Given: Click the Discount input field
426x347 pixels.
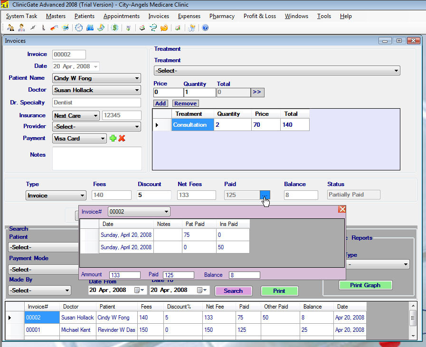Looking at the screenshot, I should coord(154,195).
